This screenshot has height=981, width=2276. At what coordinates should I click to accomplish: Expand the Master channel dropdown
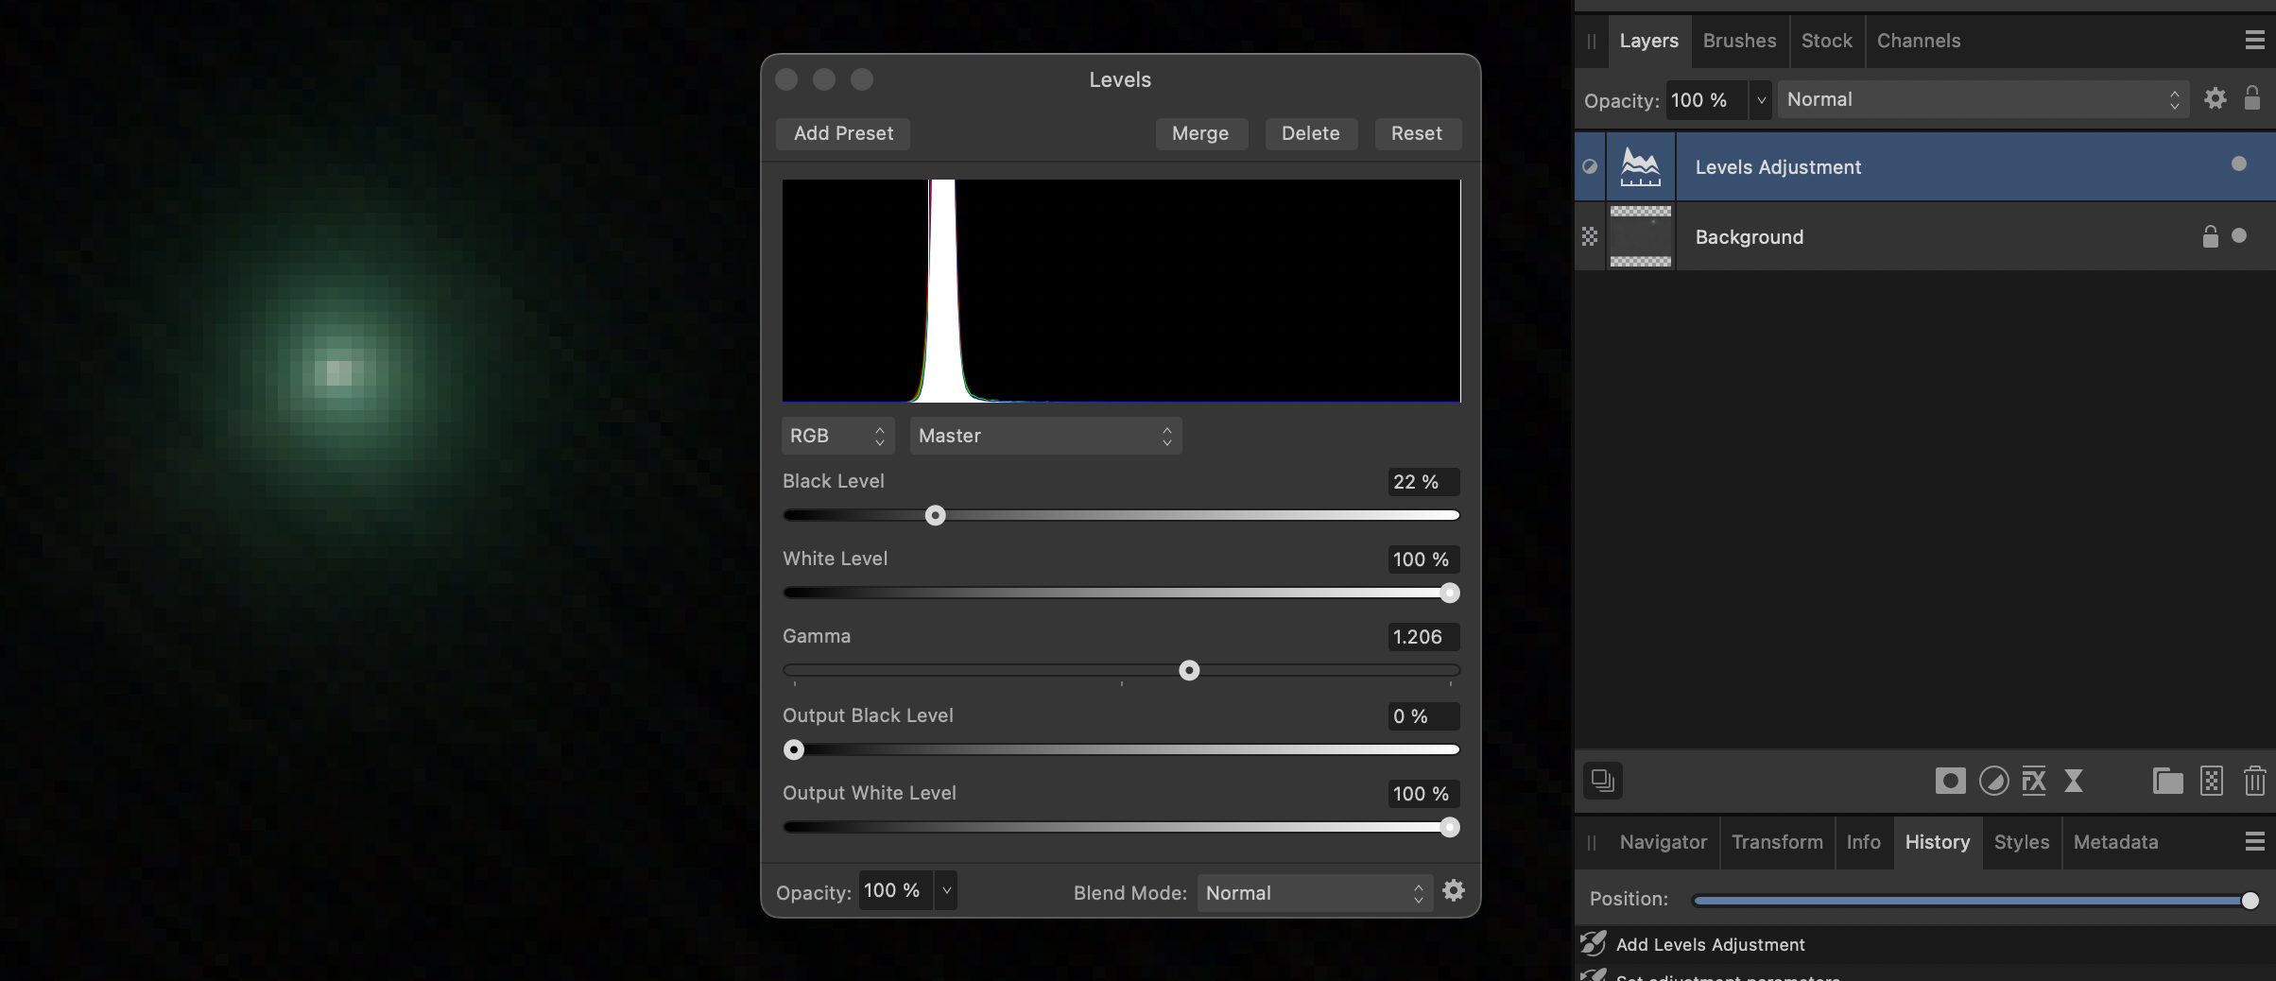pyautogui.click(x=1044, y=436)
